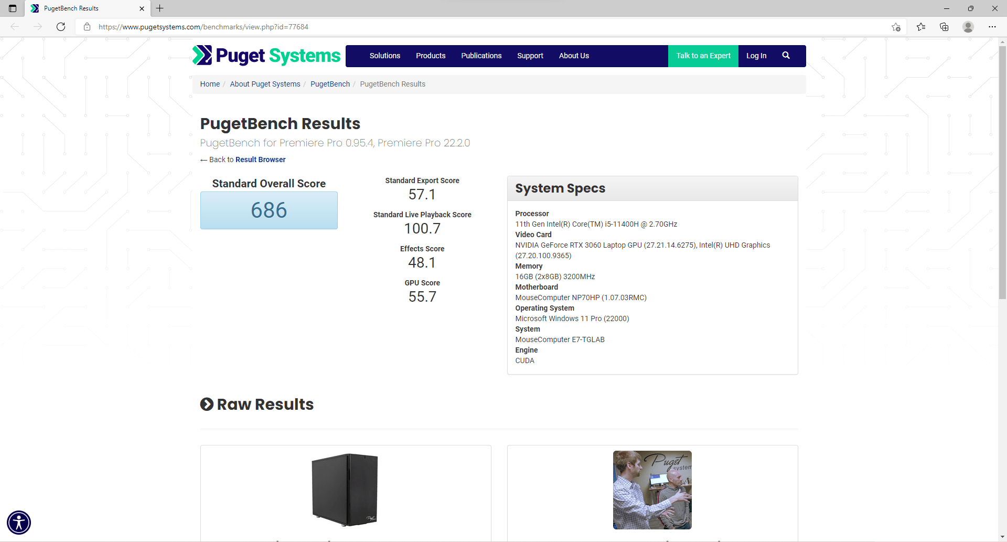Open the Support menu
This screenshot has height=542, width=1007.
tap(530, 56)
